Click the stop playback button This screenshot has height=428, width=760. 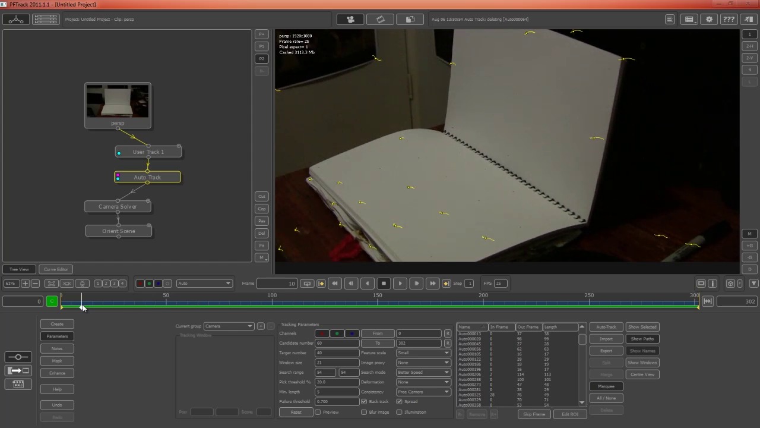384,283
